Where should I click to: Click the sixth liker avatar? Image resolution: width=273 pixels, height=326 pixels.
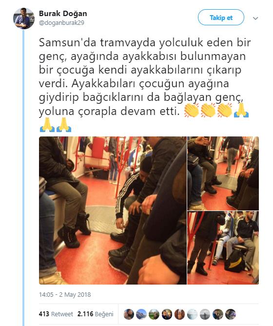click(x=193, y=314)
